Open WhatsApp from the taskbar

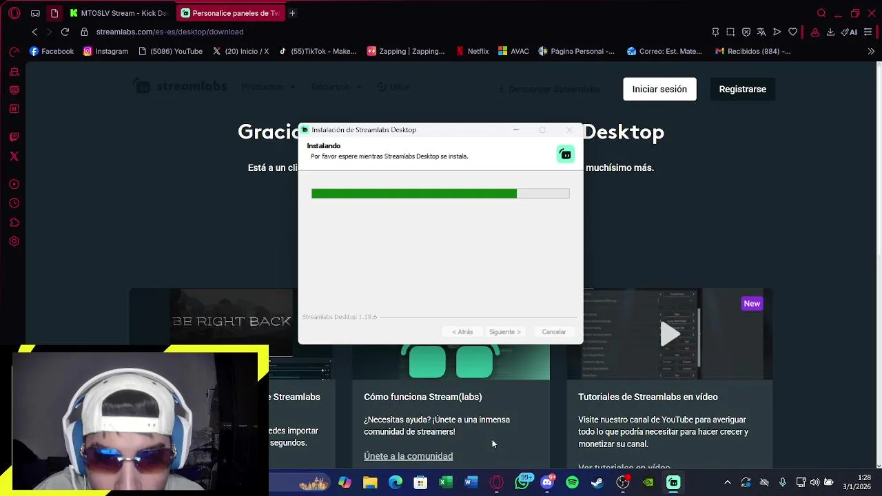click(522, 483)
